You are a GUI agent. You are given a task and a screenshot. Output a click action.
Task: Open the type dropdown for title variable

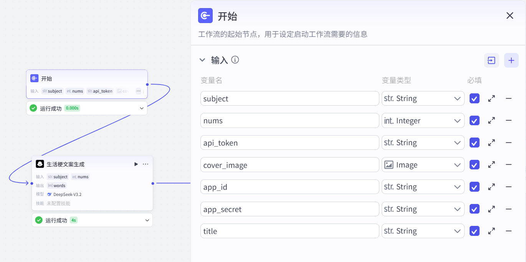coord(423,231)
